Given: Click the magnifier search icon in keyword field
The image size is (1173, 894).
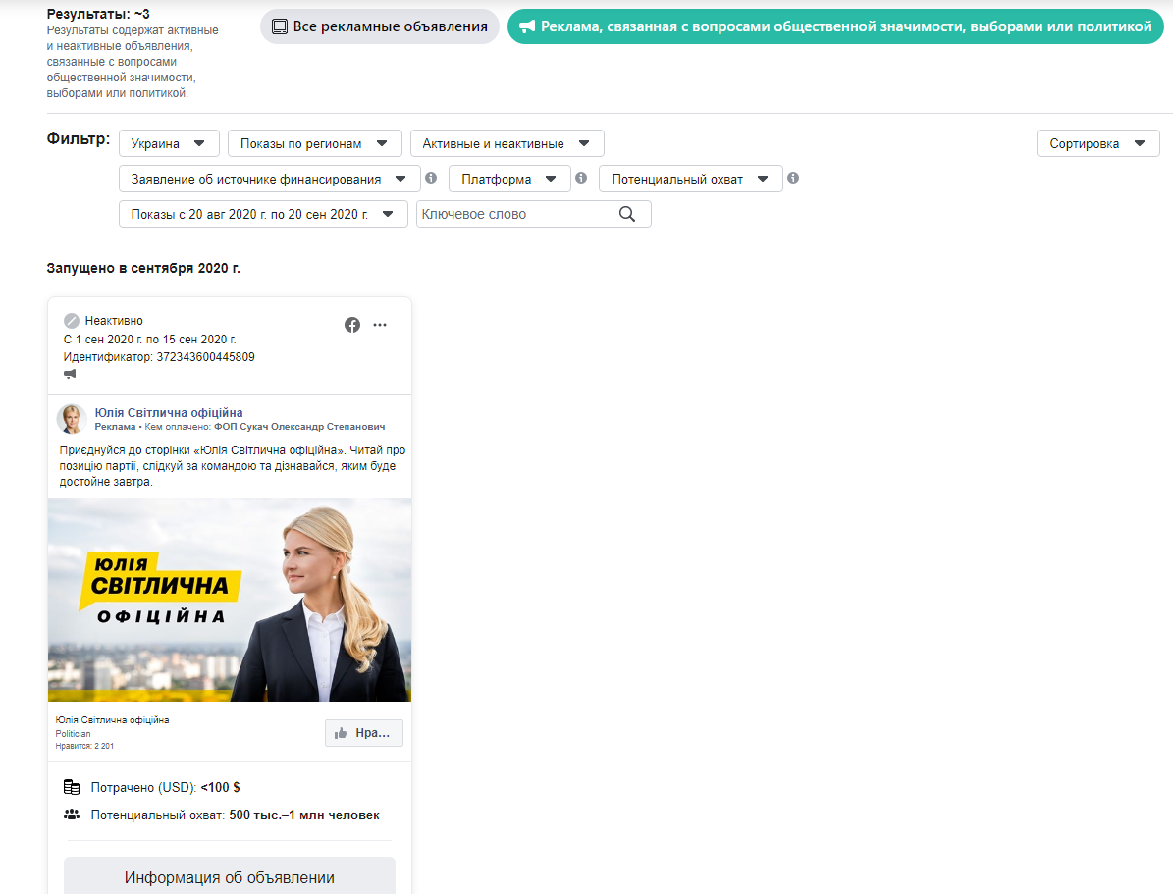Looking at the screenshot, I should tap(628, 214).
